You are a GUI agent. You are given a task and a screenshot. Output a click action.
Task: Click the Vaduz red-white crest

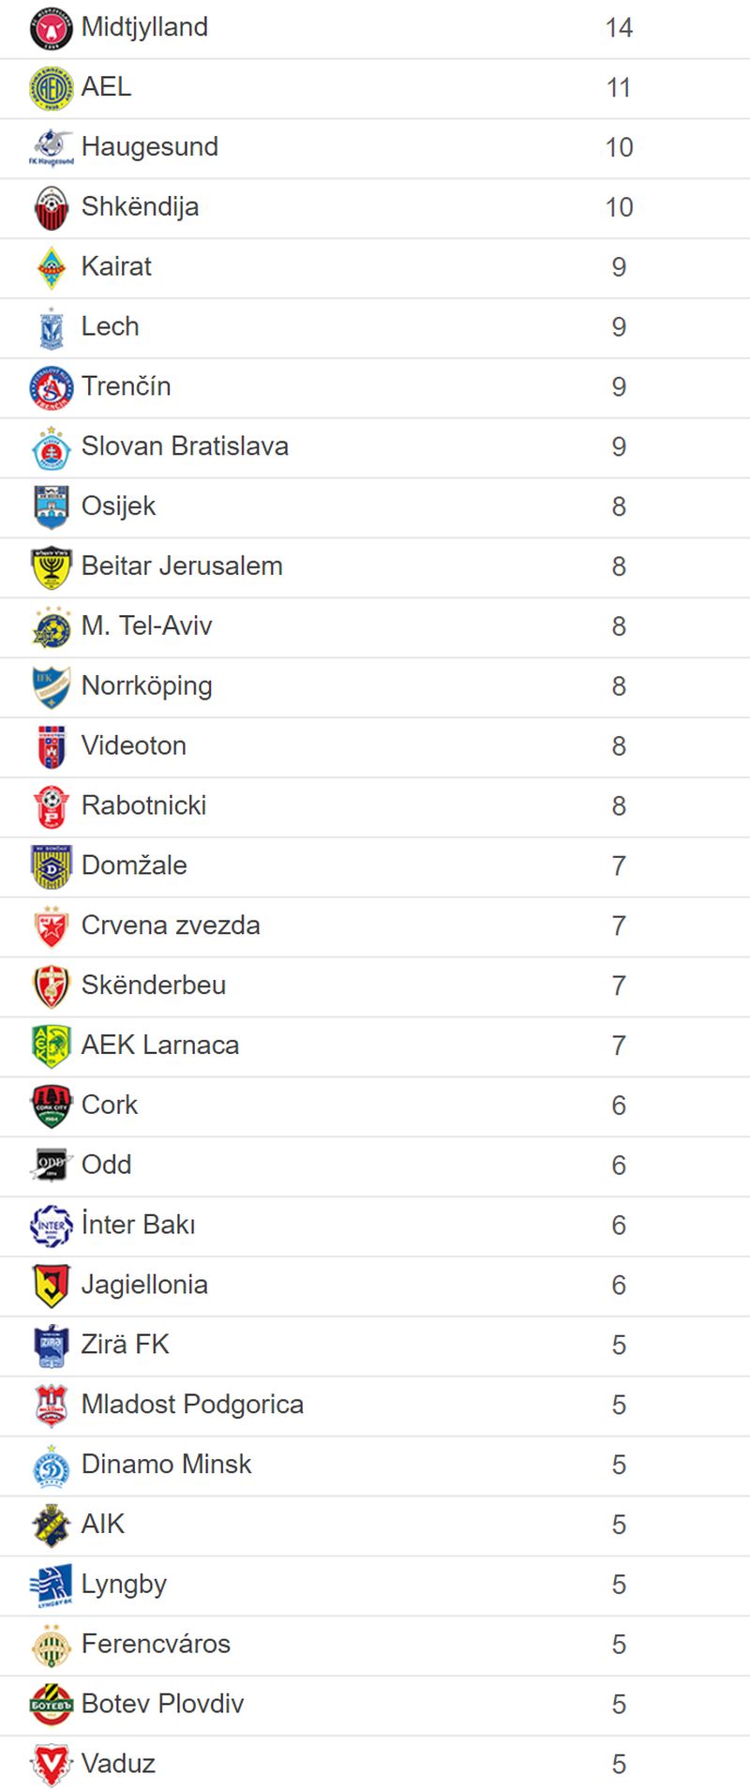[52, 1765]
